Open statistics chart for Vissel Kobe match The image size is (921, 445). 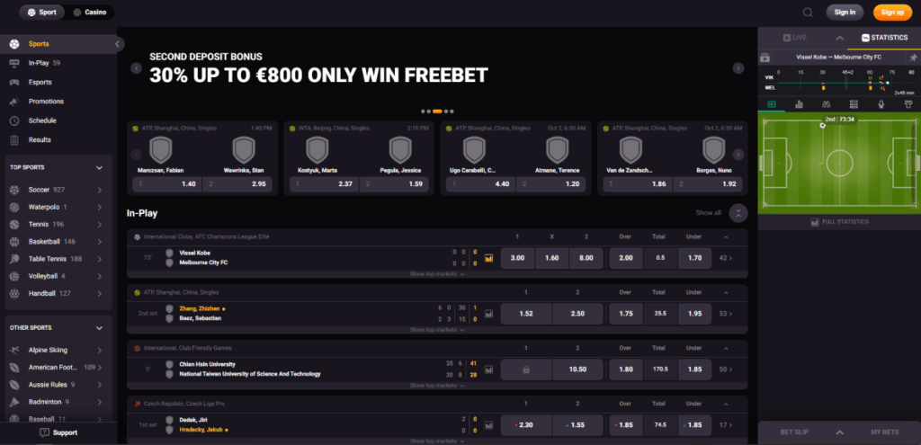pos(489,258)
